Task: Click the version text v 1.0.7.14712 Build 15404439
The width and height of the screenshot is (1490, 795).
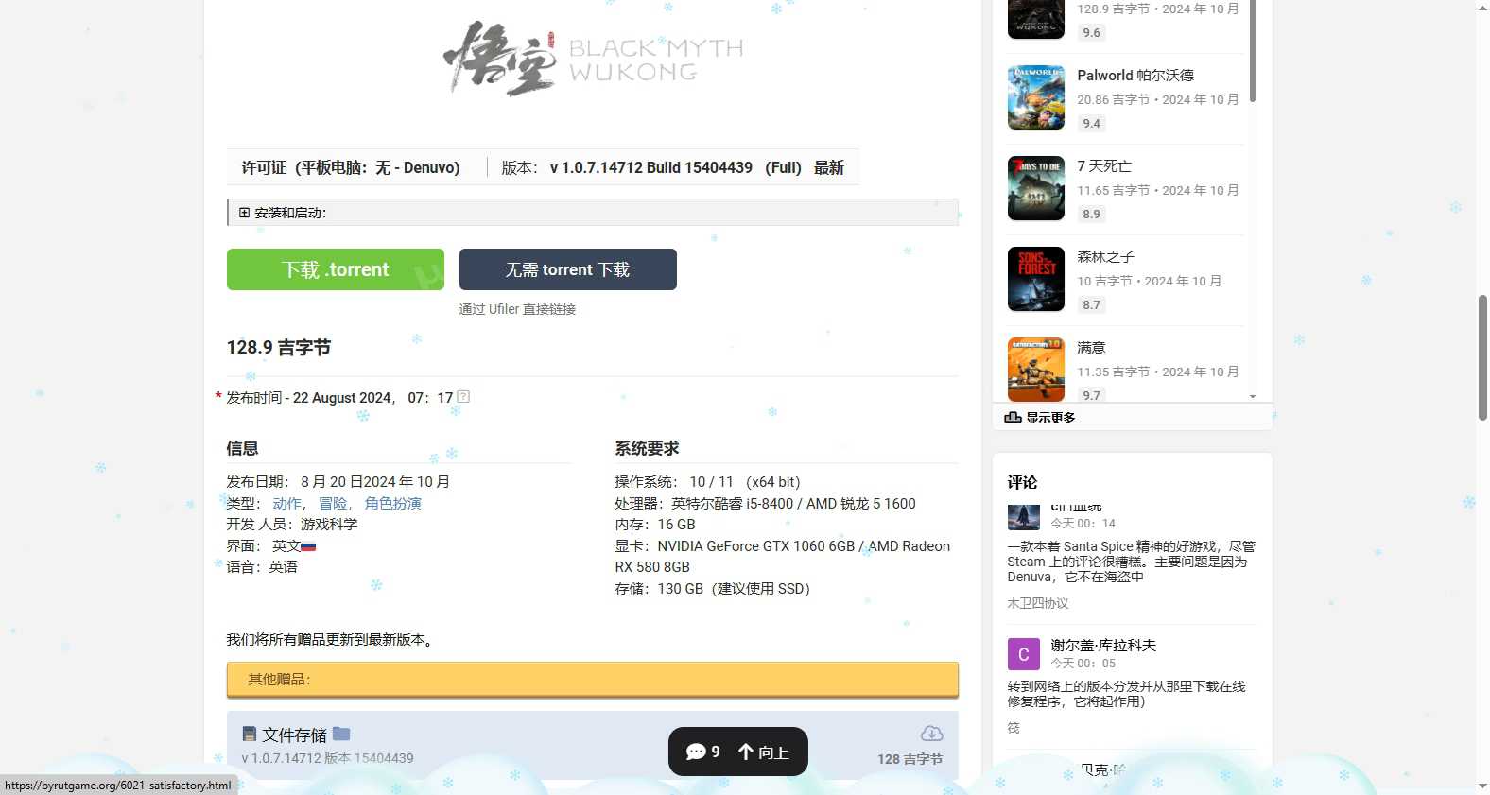Action: [x=651, y=167]
